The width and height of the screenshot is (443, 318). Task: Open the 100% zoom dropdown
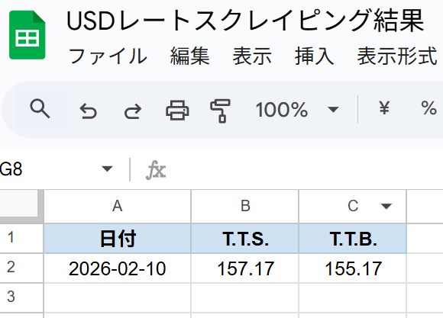pyautogui.click(x=296, y=110)
